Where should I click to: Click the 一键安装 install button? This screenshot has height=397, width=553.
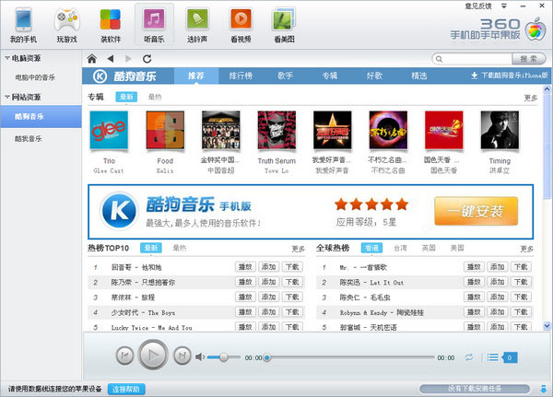(477, 211)
